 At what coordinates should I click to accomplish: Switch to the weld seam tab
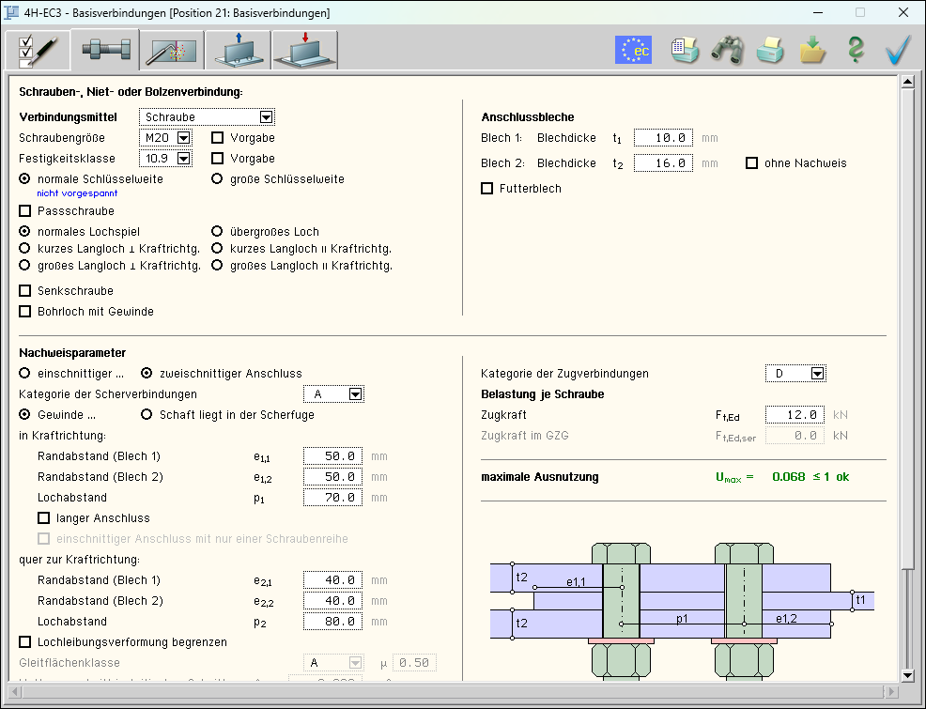tap(171, 51)
